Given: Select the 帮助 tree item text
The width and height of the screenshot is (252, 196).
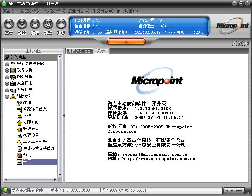Looking at the screenshot, I should coord(27,155).
